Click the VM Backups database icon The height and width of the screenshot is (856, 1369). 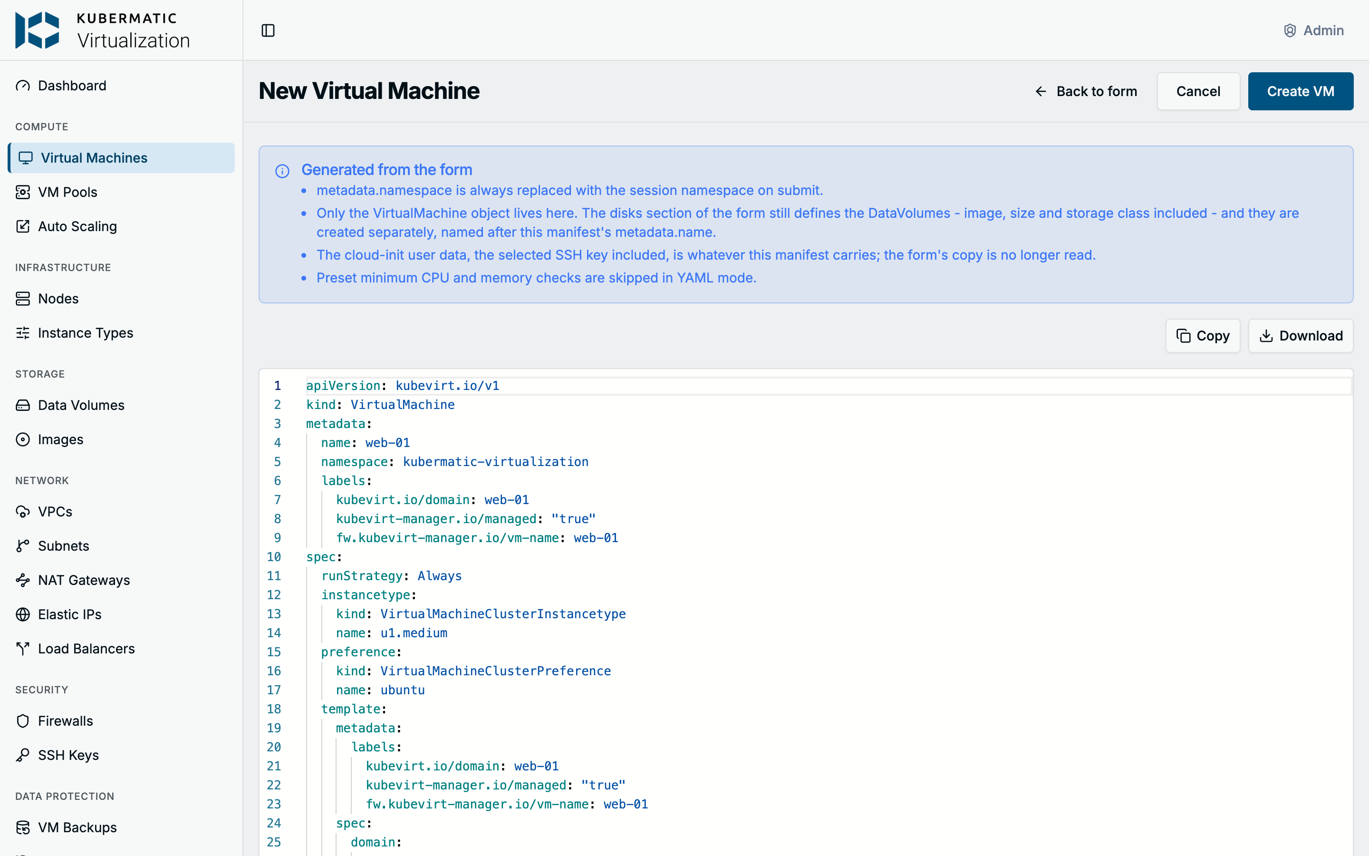[23, 827]
